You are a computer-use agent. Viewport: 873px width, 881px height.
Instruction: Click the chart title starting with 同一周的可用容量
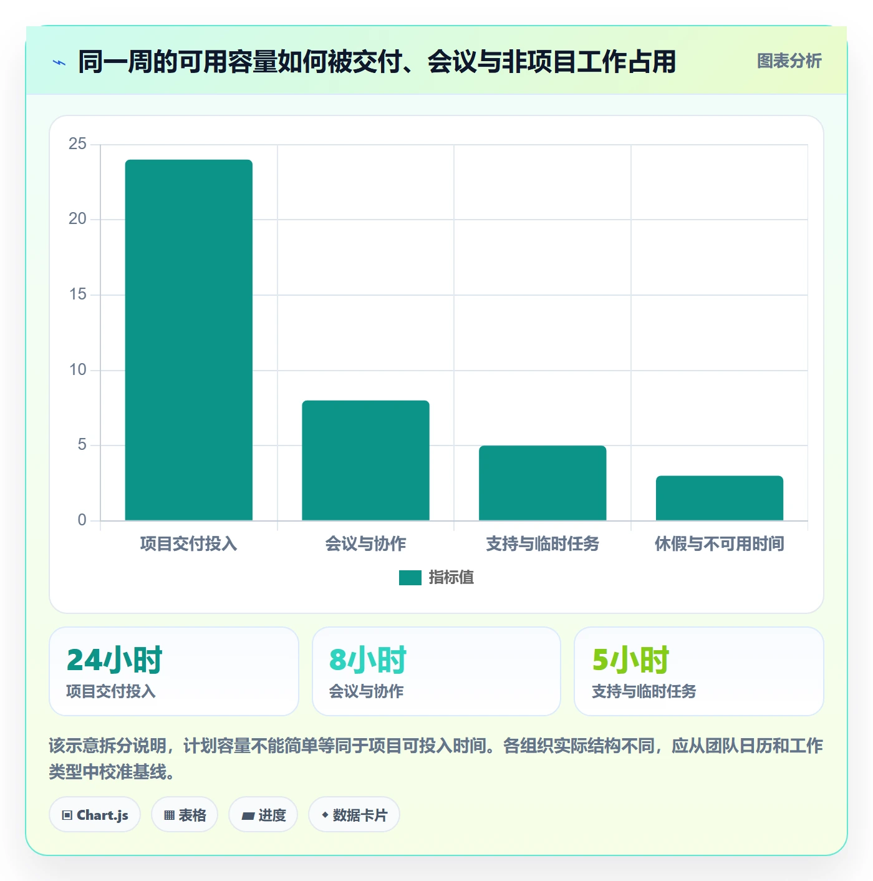[377, 62]
